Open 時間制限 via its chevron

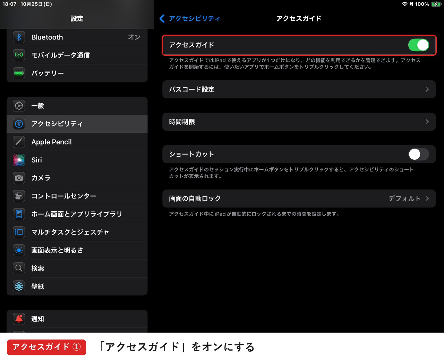(x=427, y=122)
